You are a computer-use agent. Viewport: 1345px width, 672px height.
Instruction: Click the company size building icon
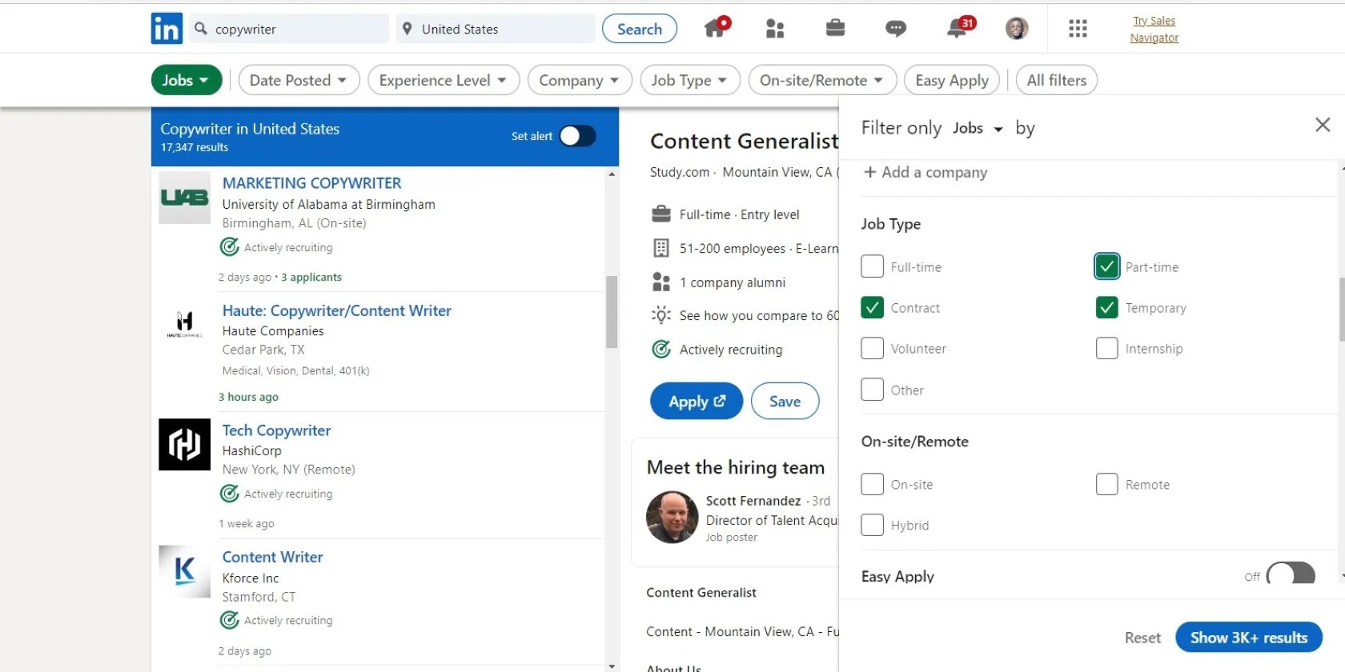point(661,248)
